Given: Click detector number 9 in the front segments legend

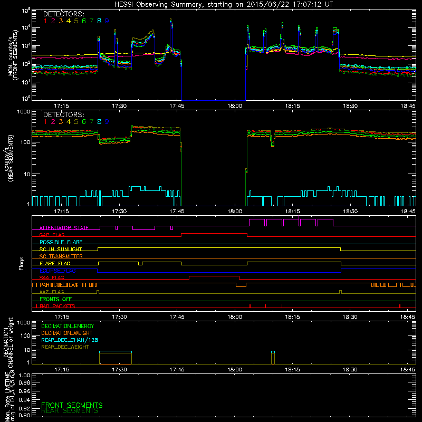Looking at the screenshot, I should click(107, 21).
